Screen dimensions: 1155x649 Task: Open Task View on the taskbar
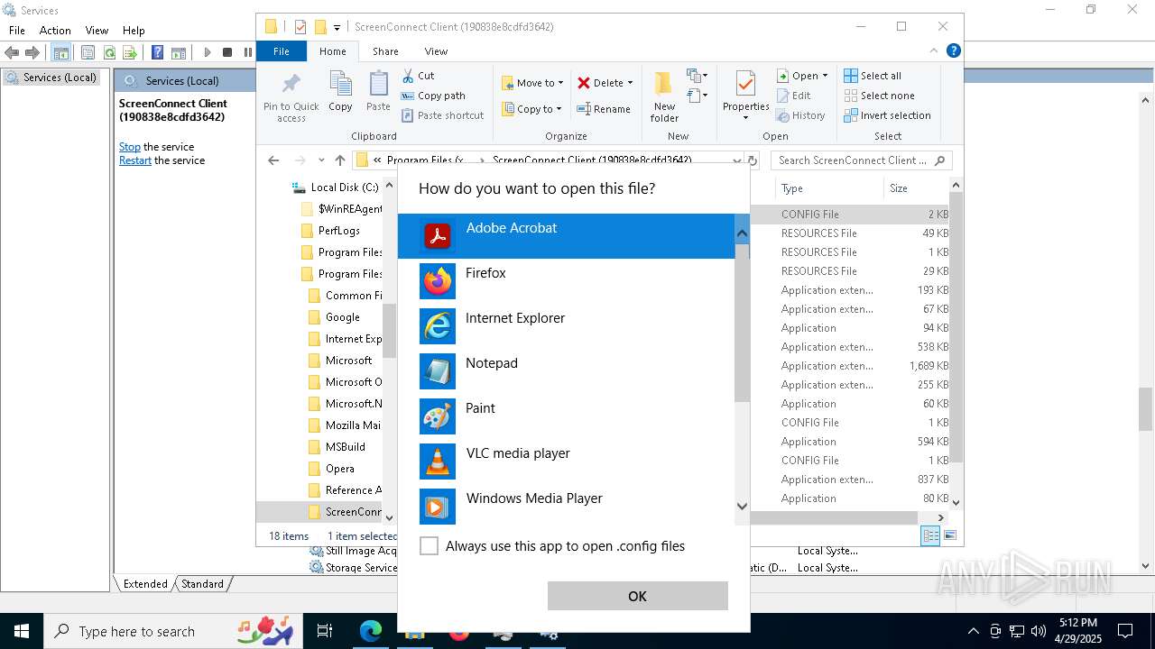[325, 631]
